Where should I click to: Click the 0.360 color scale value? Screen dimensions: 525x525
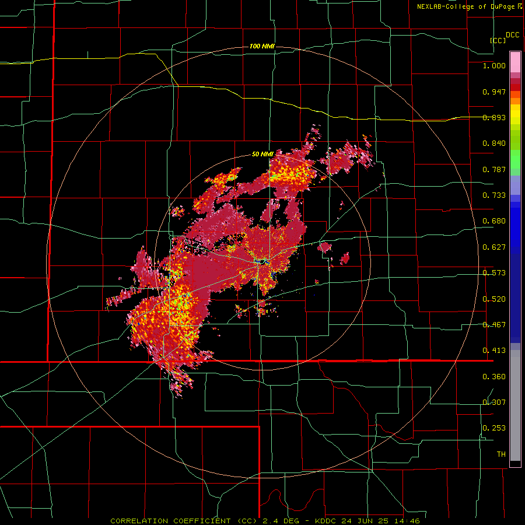(494, 377)
